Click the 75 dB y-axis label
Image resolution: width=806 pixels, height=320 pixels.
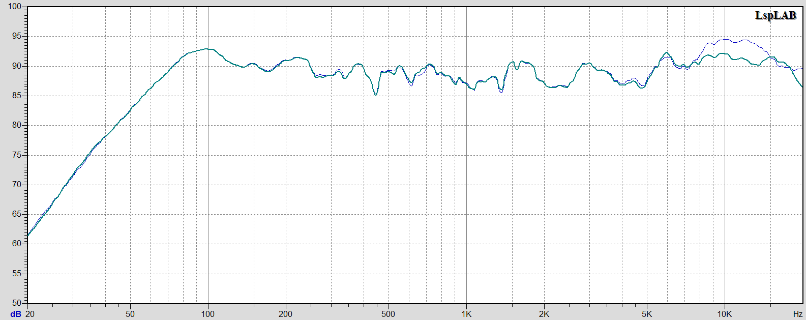[x=17, y=155]
